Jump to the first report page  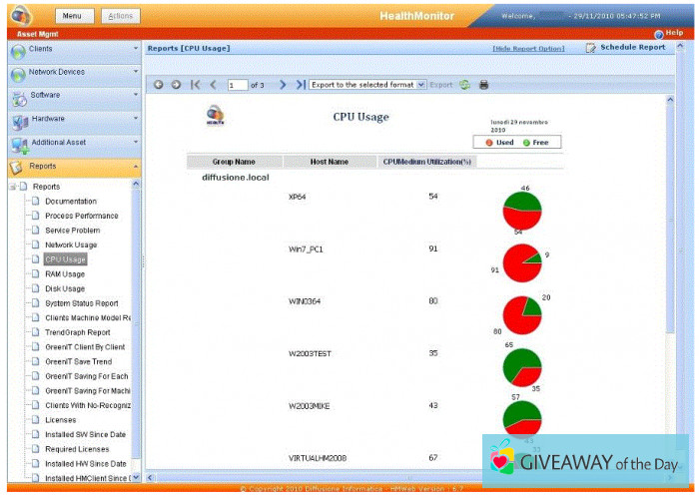click(196, 85)
